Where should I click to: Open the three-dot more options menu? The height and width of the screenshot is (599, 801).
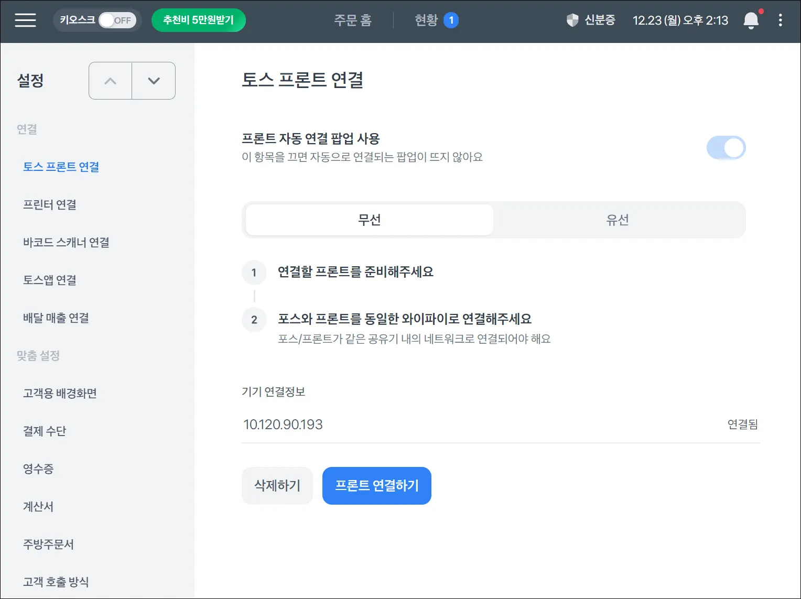click(781, 20)
